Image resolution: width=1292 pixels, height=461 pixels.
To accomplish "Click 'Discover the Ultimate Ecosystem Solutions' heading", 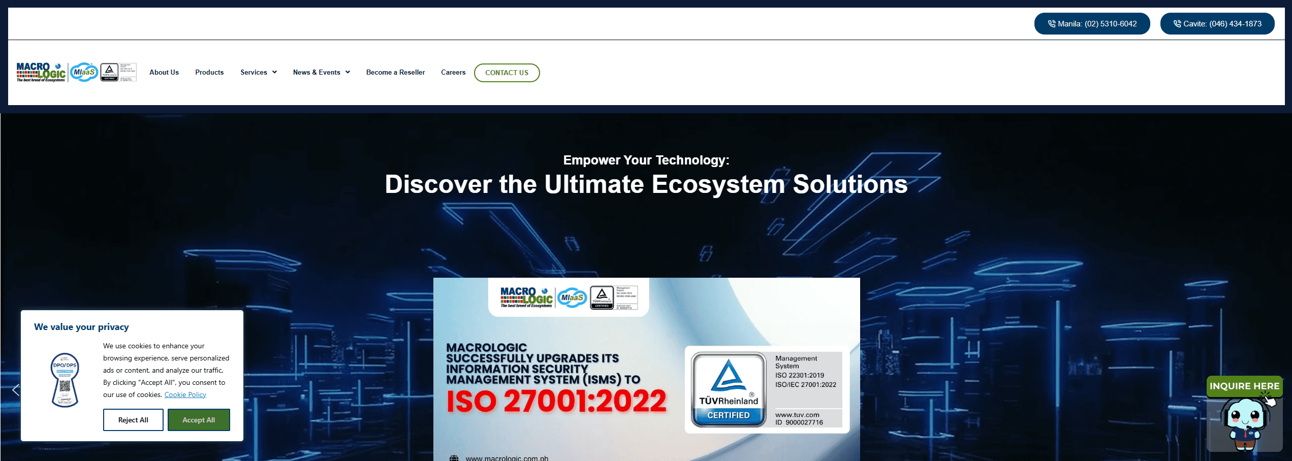I will pyautogui.click(x=646, y=184).
